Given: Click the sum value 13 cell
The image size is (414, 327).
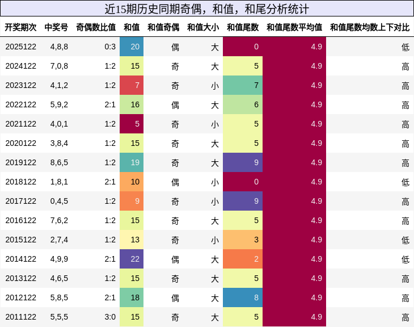Looking at the screenshot, I should click(132, 240).
